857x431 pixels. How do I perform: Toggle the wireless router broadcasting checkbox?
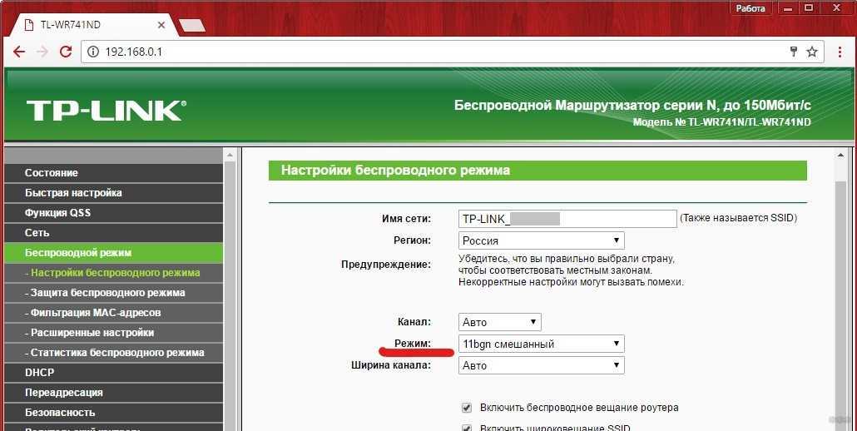click(x=467, y=408)
